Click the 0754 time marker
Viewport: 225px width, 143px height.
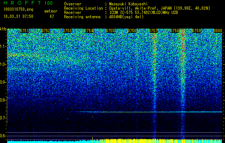tap(89, 31)
